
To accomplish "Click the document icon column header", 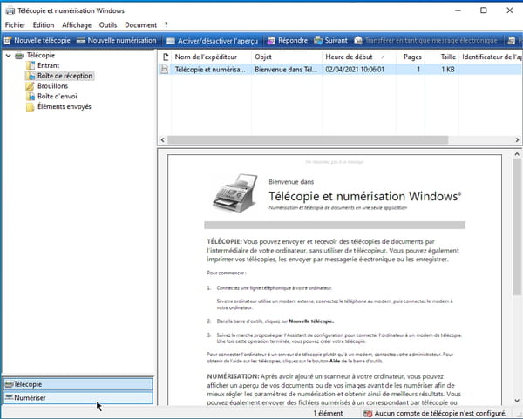I will pos(166,57).
